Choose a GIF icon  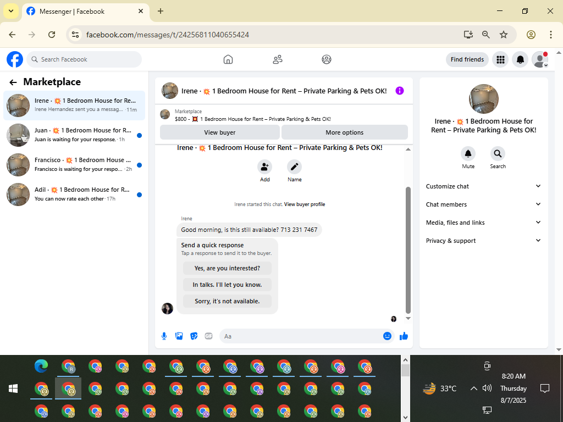(x=208, y=336)
